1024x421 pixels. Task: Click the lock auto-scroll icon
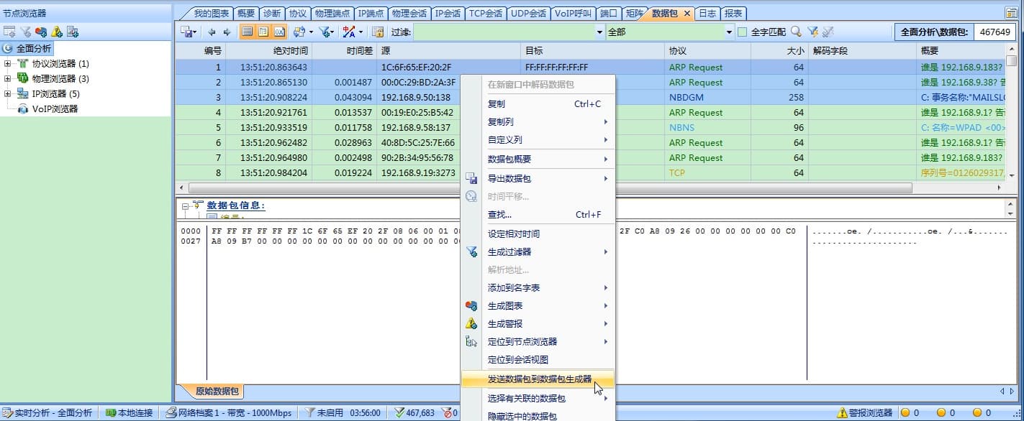click(378, 32)
